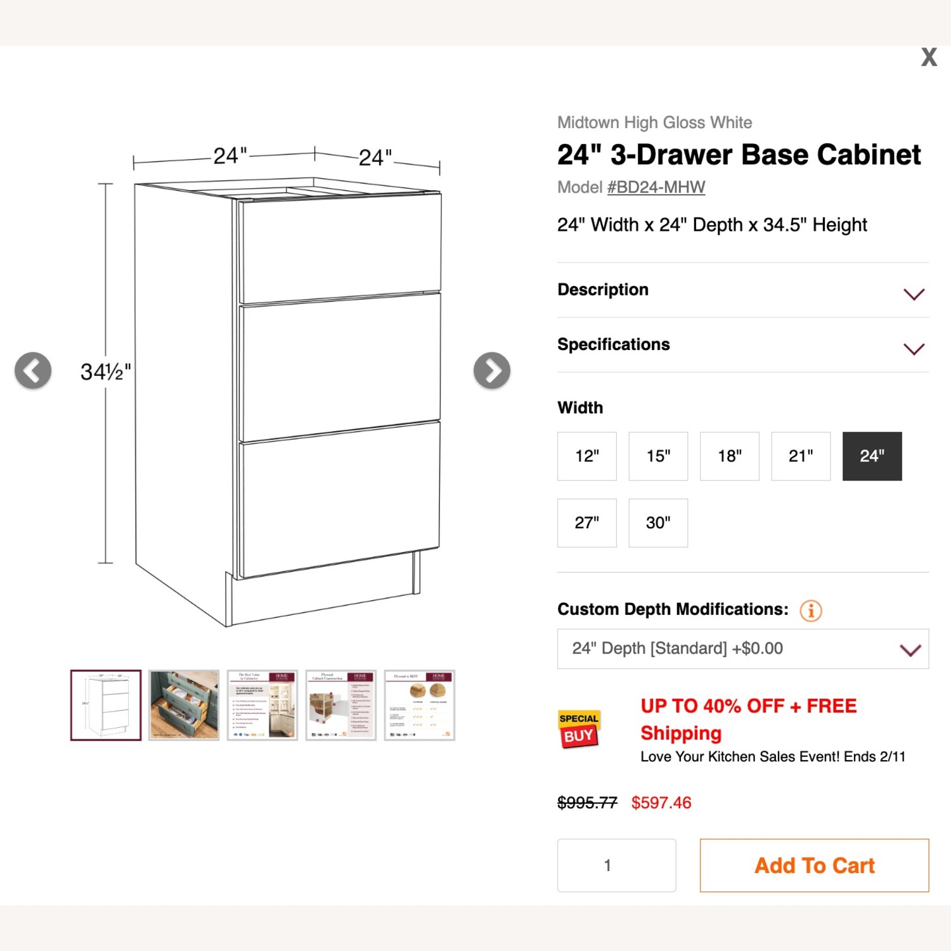Select the Plywood Cabinet Construction thumbnail
951x951 pixels.
[340, 705]
